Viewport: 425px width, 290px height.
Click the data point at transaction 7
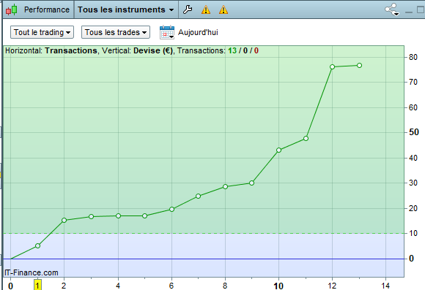[198, 196]
